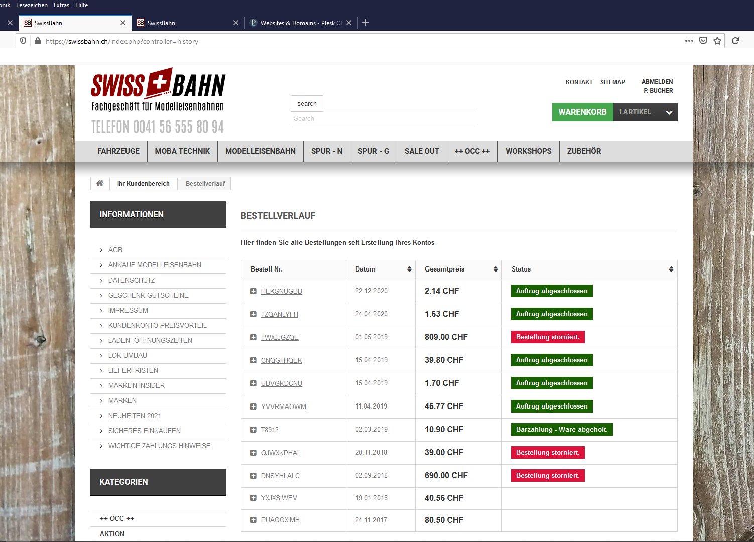The height and width of the screenshot is (542, 754).
Task: Open ANKAUF MODELLEISENBAHN link
Action: (x=155, y=265)
